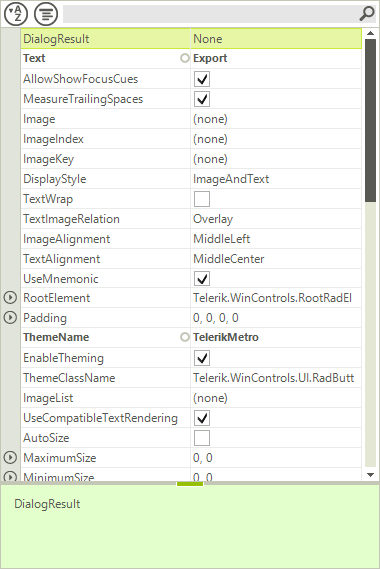This screenshot has width=380, height=569.
Task: Toggle the UseCompatibleTextRendering checkbox
Action: pyautogui.click(x=202, y=418)
